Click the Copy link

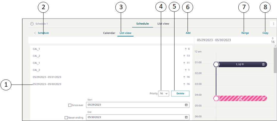pyautogui.click(x=265, y=33)
